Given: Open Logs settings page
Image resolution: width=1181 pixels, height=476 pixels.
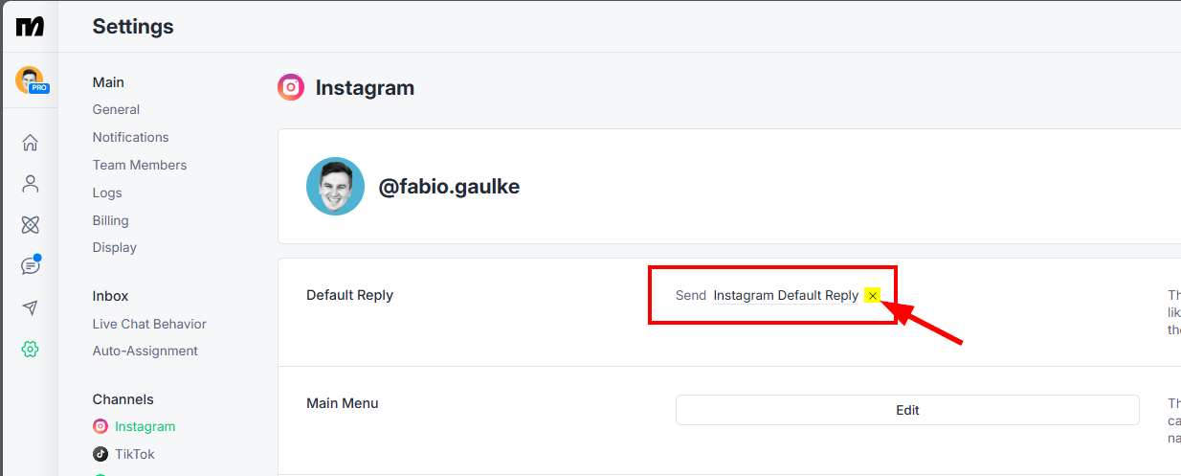Looking at the screenshot, I should click(x=107, y=193).
